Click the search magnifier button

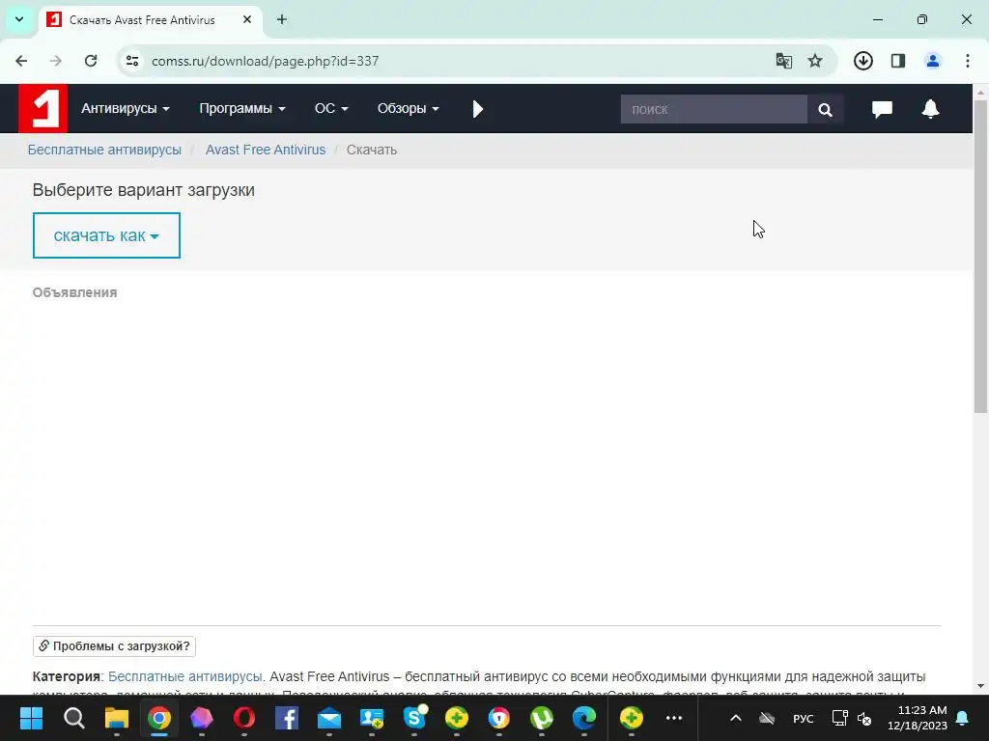pos(825,109)
